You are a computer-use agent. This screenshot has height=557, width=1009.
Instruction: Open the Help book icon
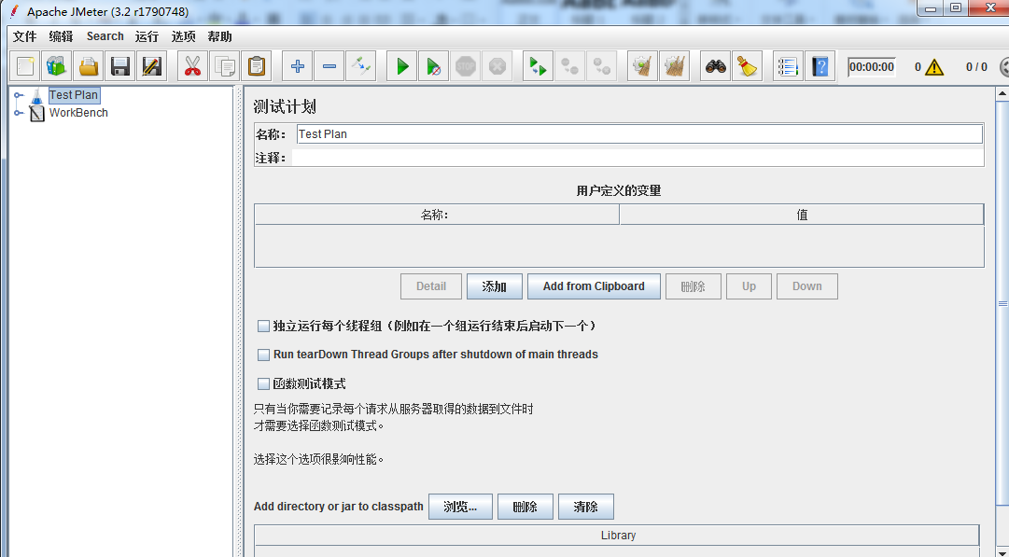(820, 66)
